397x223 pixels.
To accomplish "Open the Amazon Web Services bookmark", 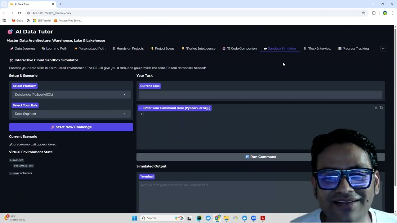I will [x=68, y=20].
